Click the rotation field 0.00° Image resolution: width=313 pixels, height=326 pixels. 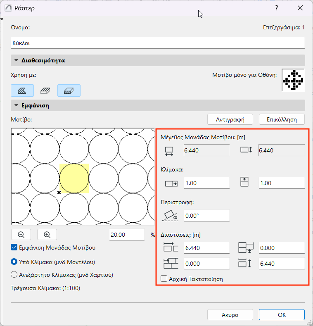pos(207,216)
